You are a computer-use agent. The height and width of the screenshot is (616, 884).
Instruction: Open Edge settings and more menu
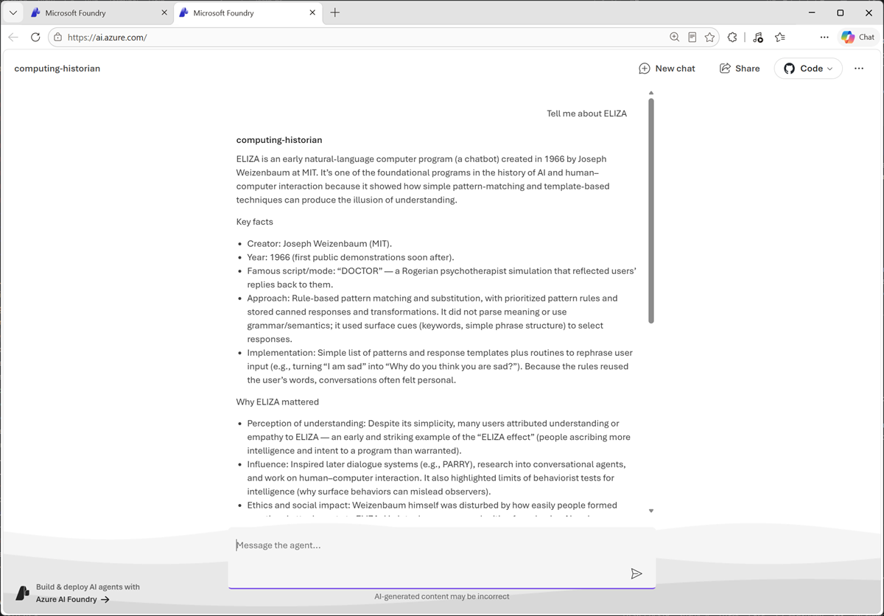(x=824, y=37)
